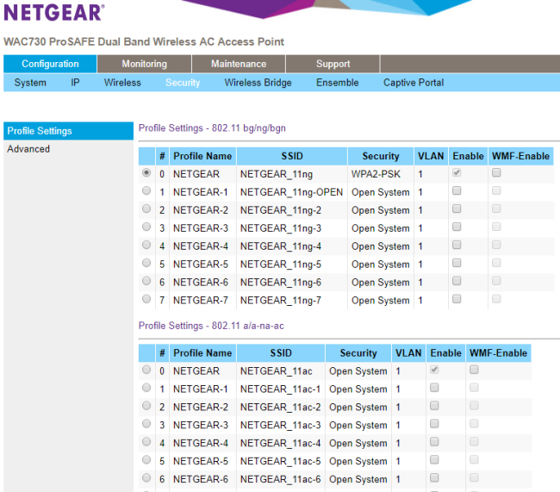The width and height of the screenshot is (560, 492).
Task: Click Profile Settings - 802.11 a/a-na-ac heading
Action: [x=211, y=326]
